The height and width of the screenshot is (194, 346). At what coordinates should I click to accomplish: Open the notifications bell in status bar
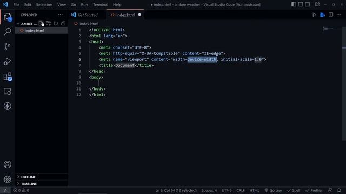(x=339, y=190)
